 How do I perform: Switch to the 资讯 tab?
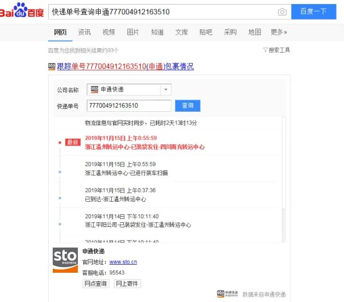(x=84, y=32)
